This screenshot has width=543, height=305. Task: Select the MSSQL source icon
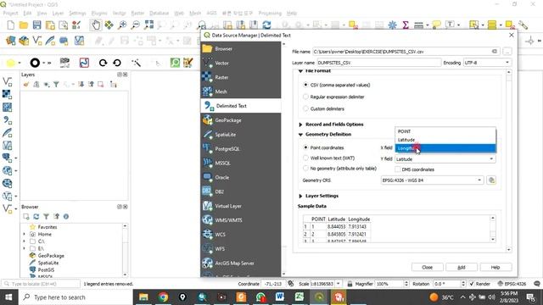pos(207,163)
